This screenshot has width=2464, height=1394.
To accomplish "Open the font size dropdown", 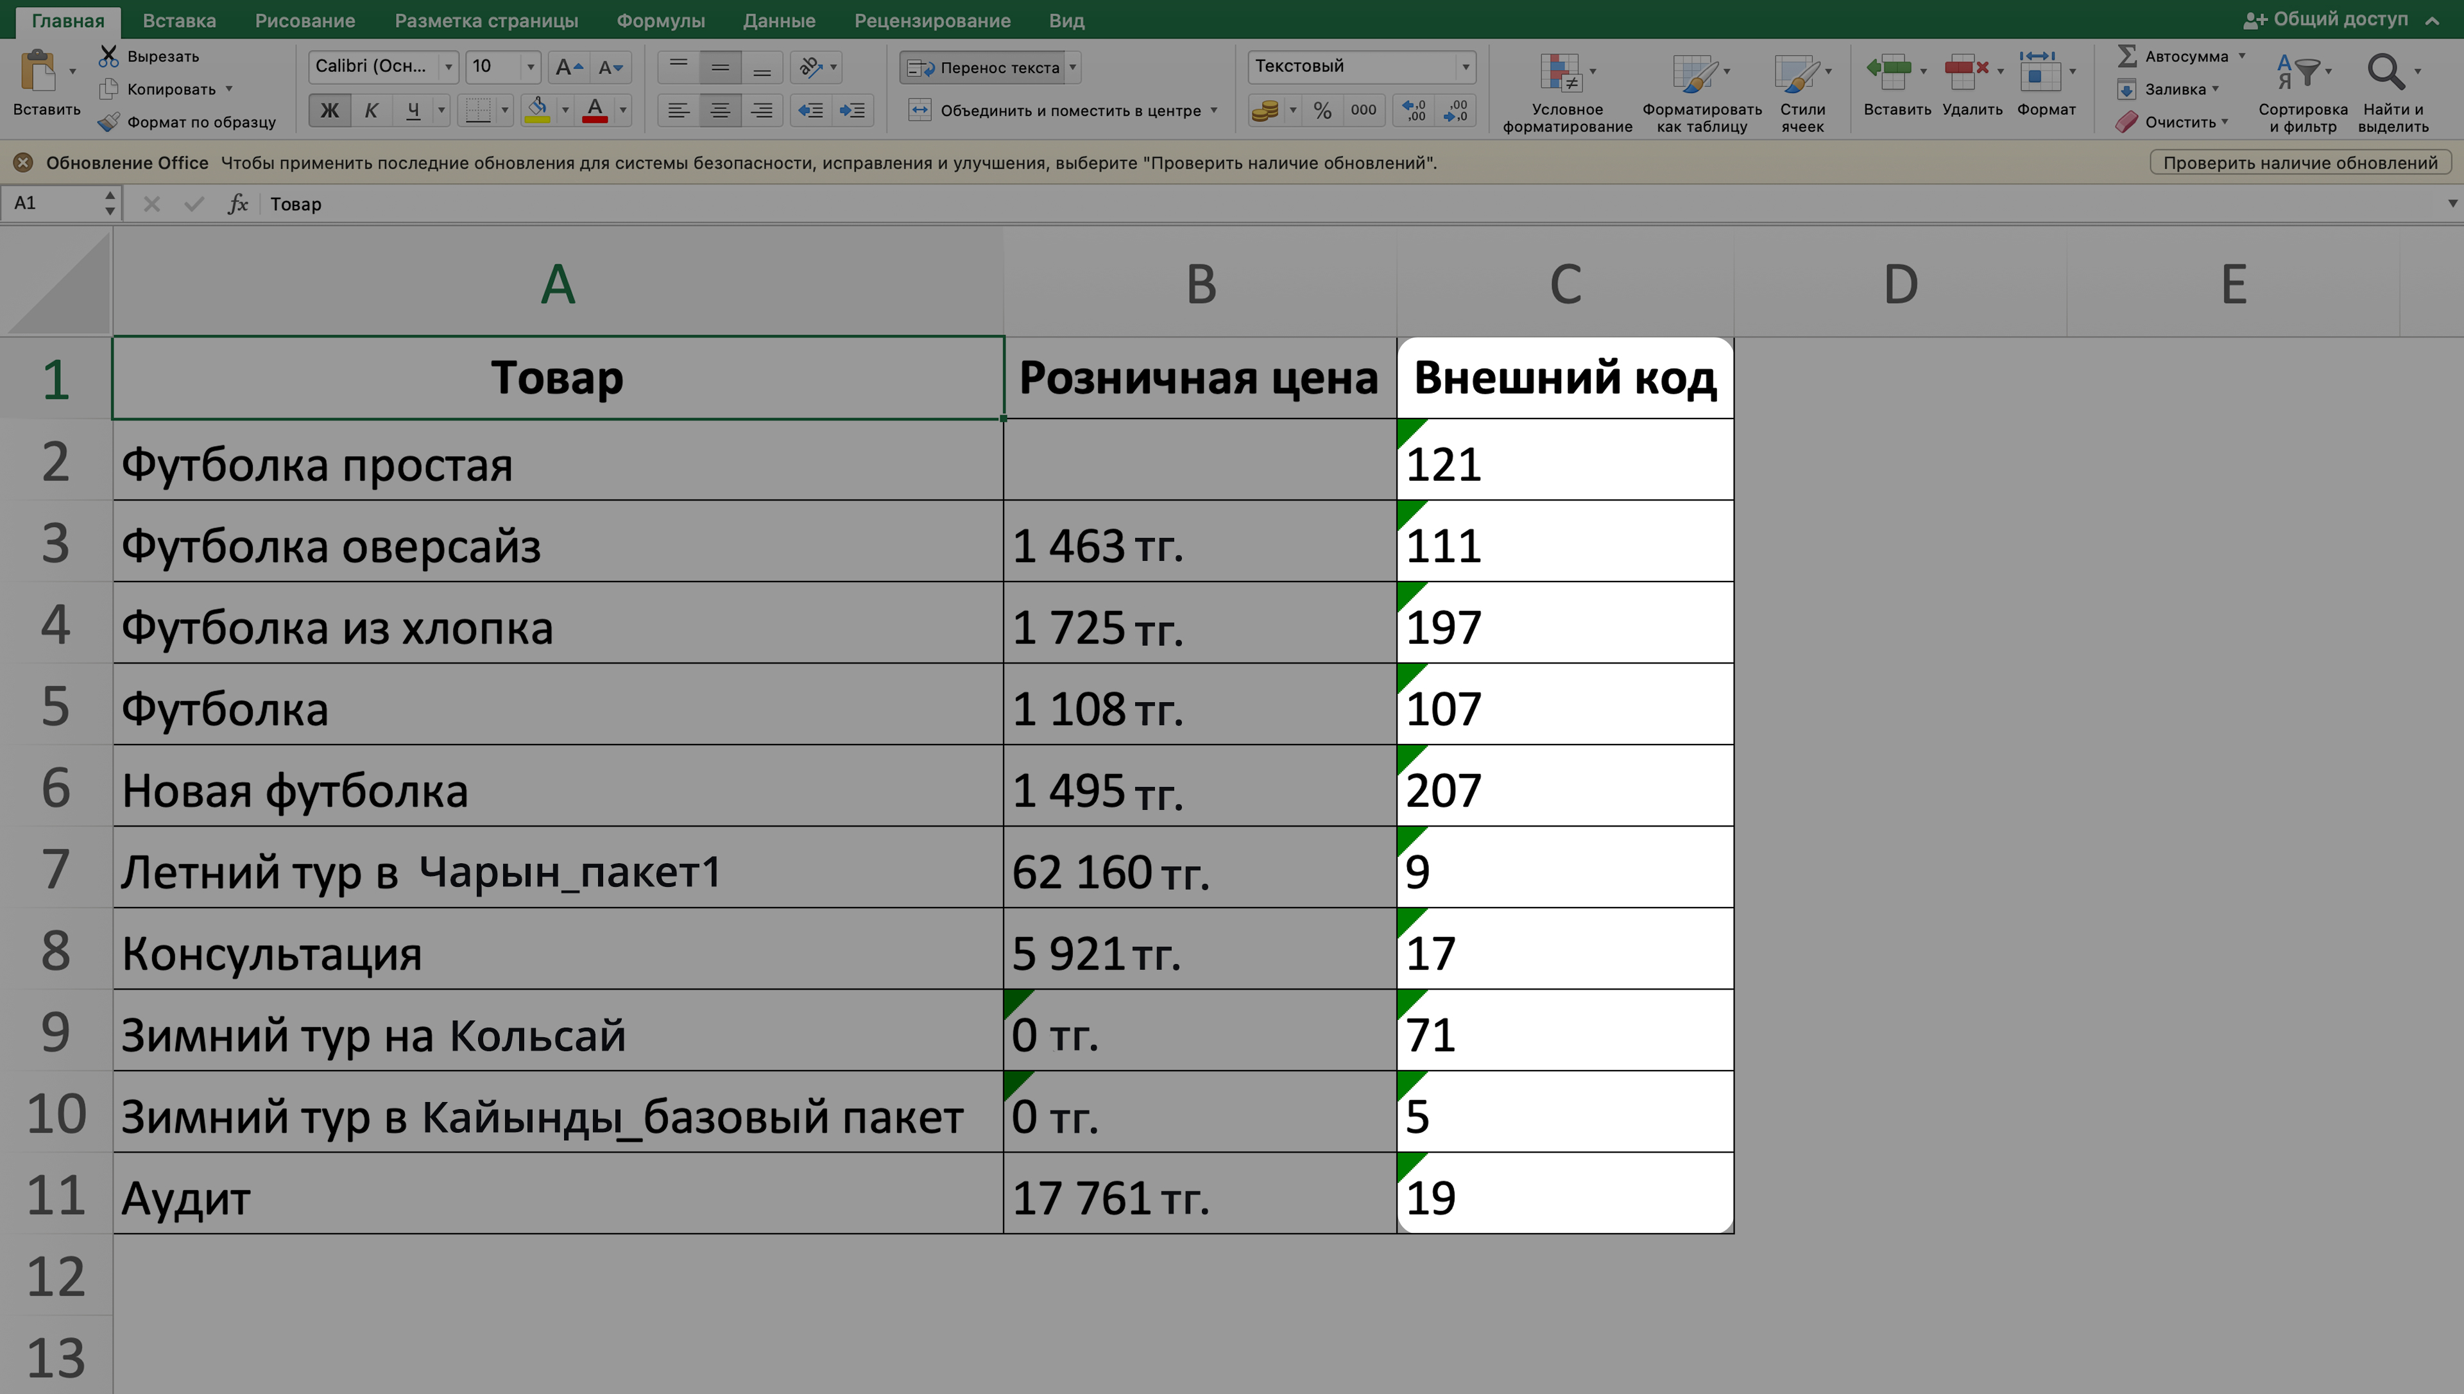I will [530, 67].
